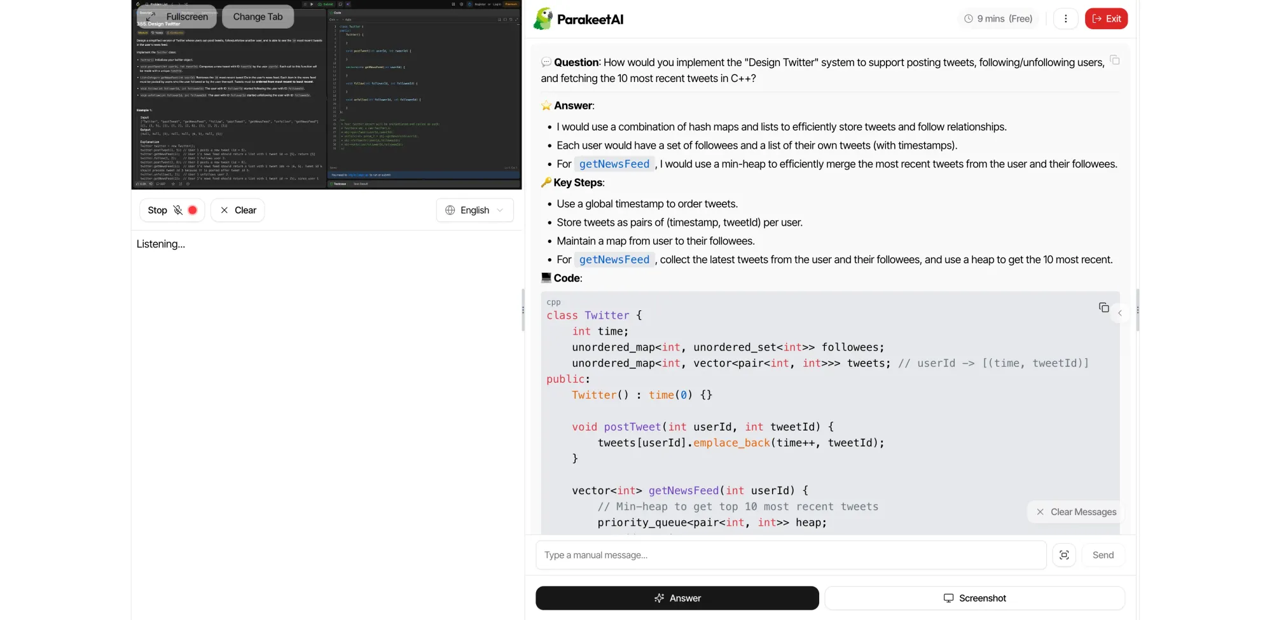
Task: Click the left panel divider handle
Action: 523,310
